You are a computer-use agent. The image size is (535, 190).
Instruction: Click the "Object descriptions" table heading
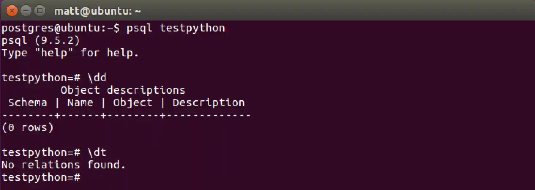click(123, 90)
